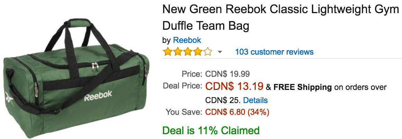Click the CDN$ 13.19 deal price
The image size is (402, 139).
click(x=234, y=86)
